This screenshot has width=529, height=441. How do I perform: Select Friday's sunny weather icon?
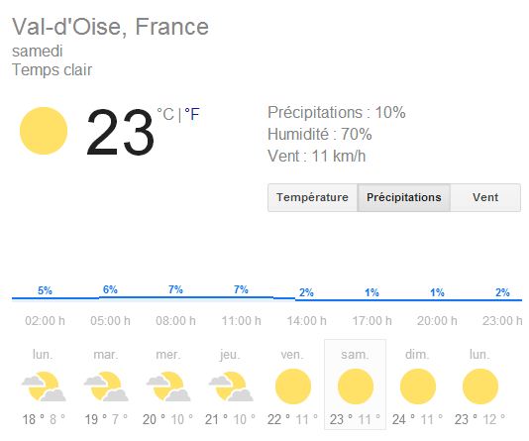(293, 386)
